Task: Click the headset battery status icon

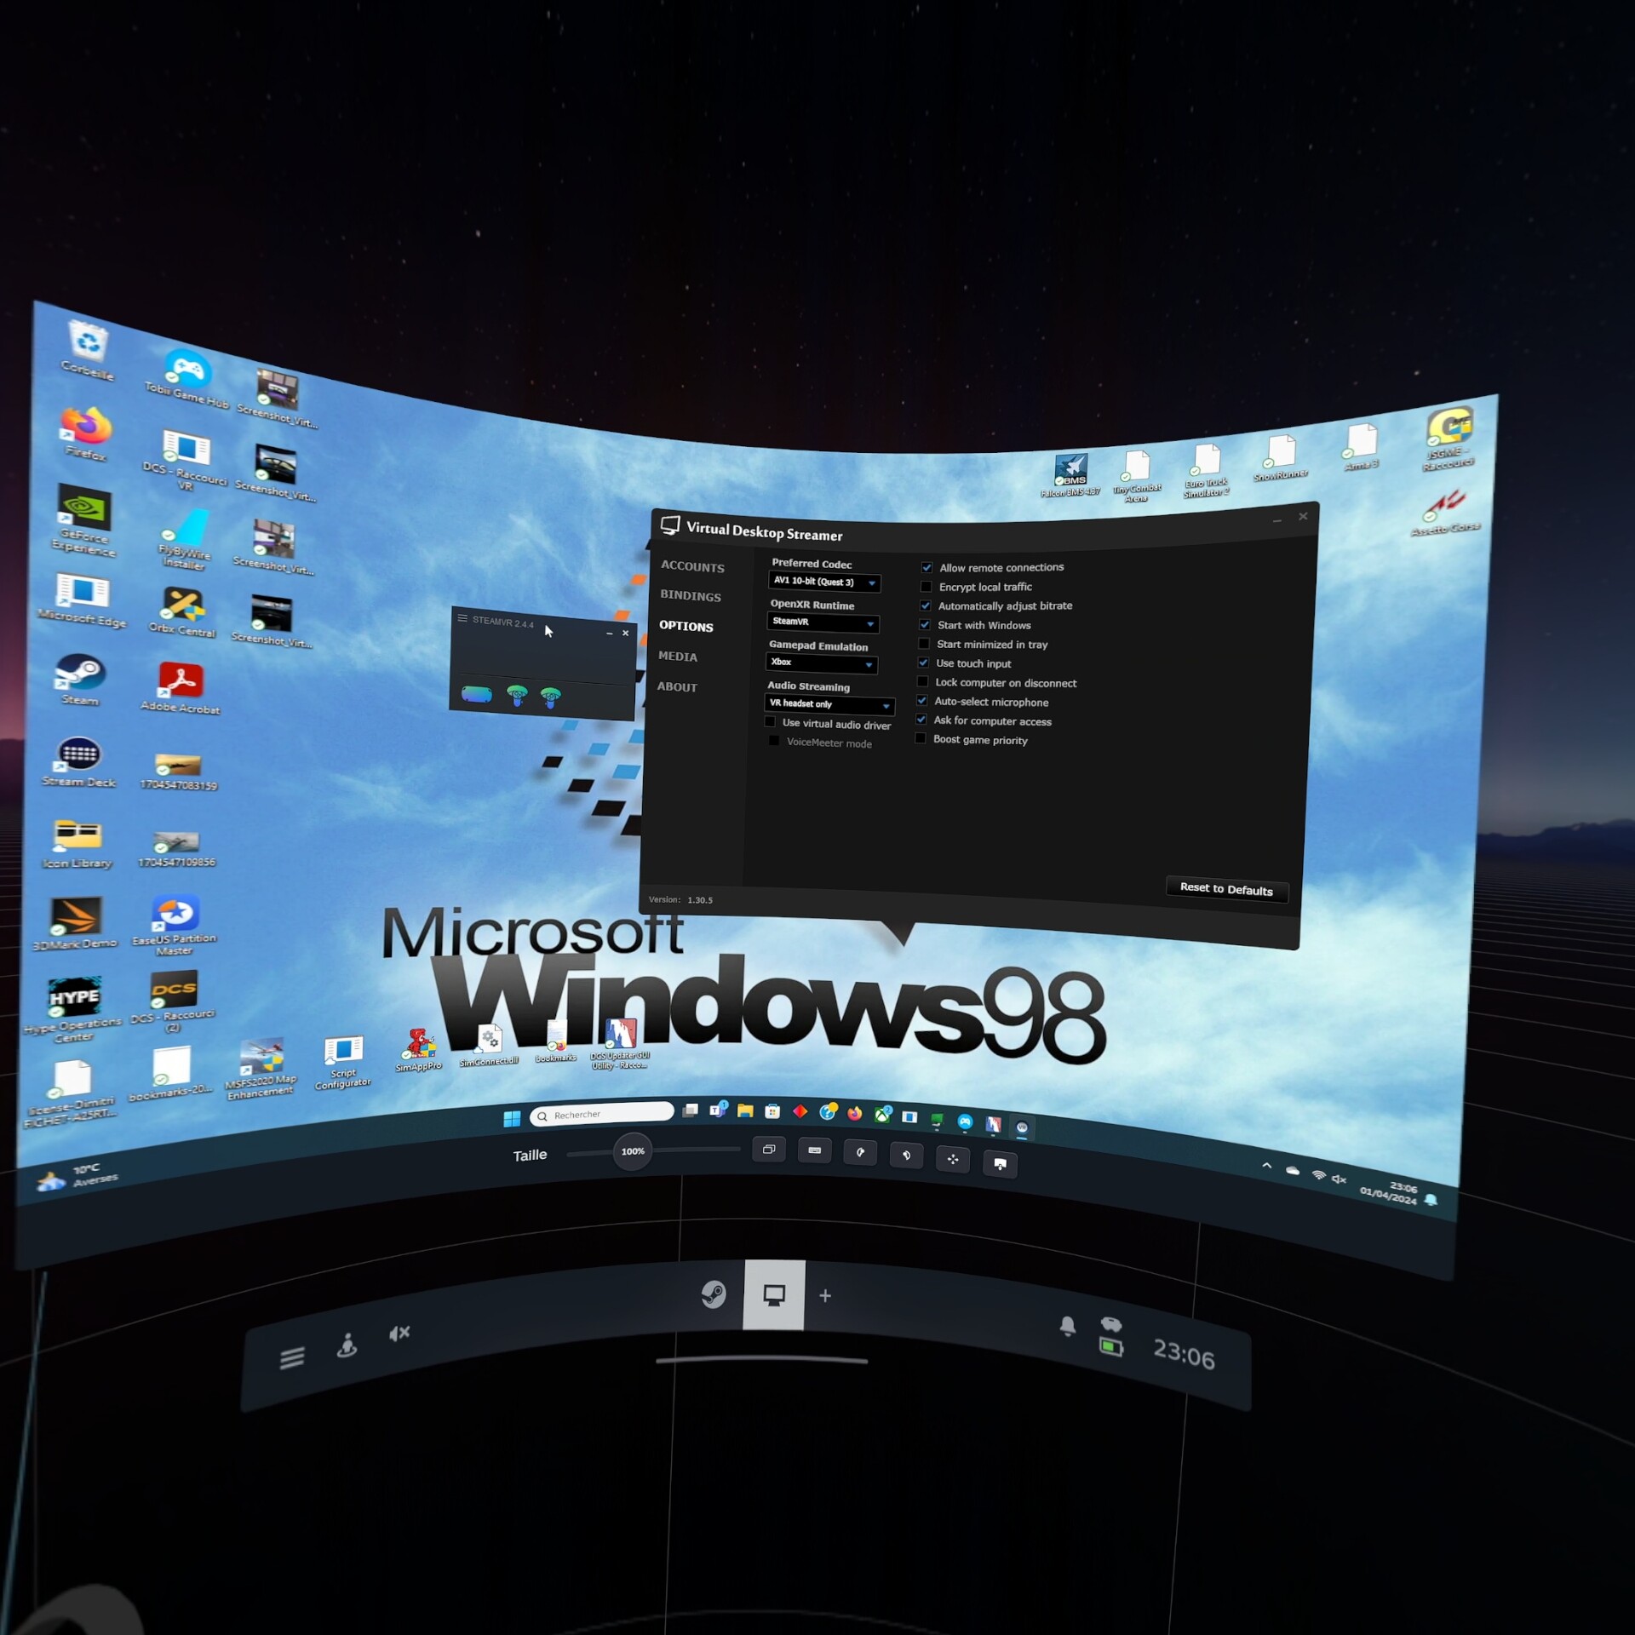Action: point(1111,1346)
